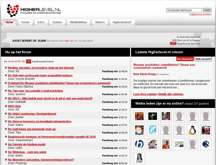Show 250 most recent topics
This screenshot has width=216, height=165.
tap(28, 61)
